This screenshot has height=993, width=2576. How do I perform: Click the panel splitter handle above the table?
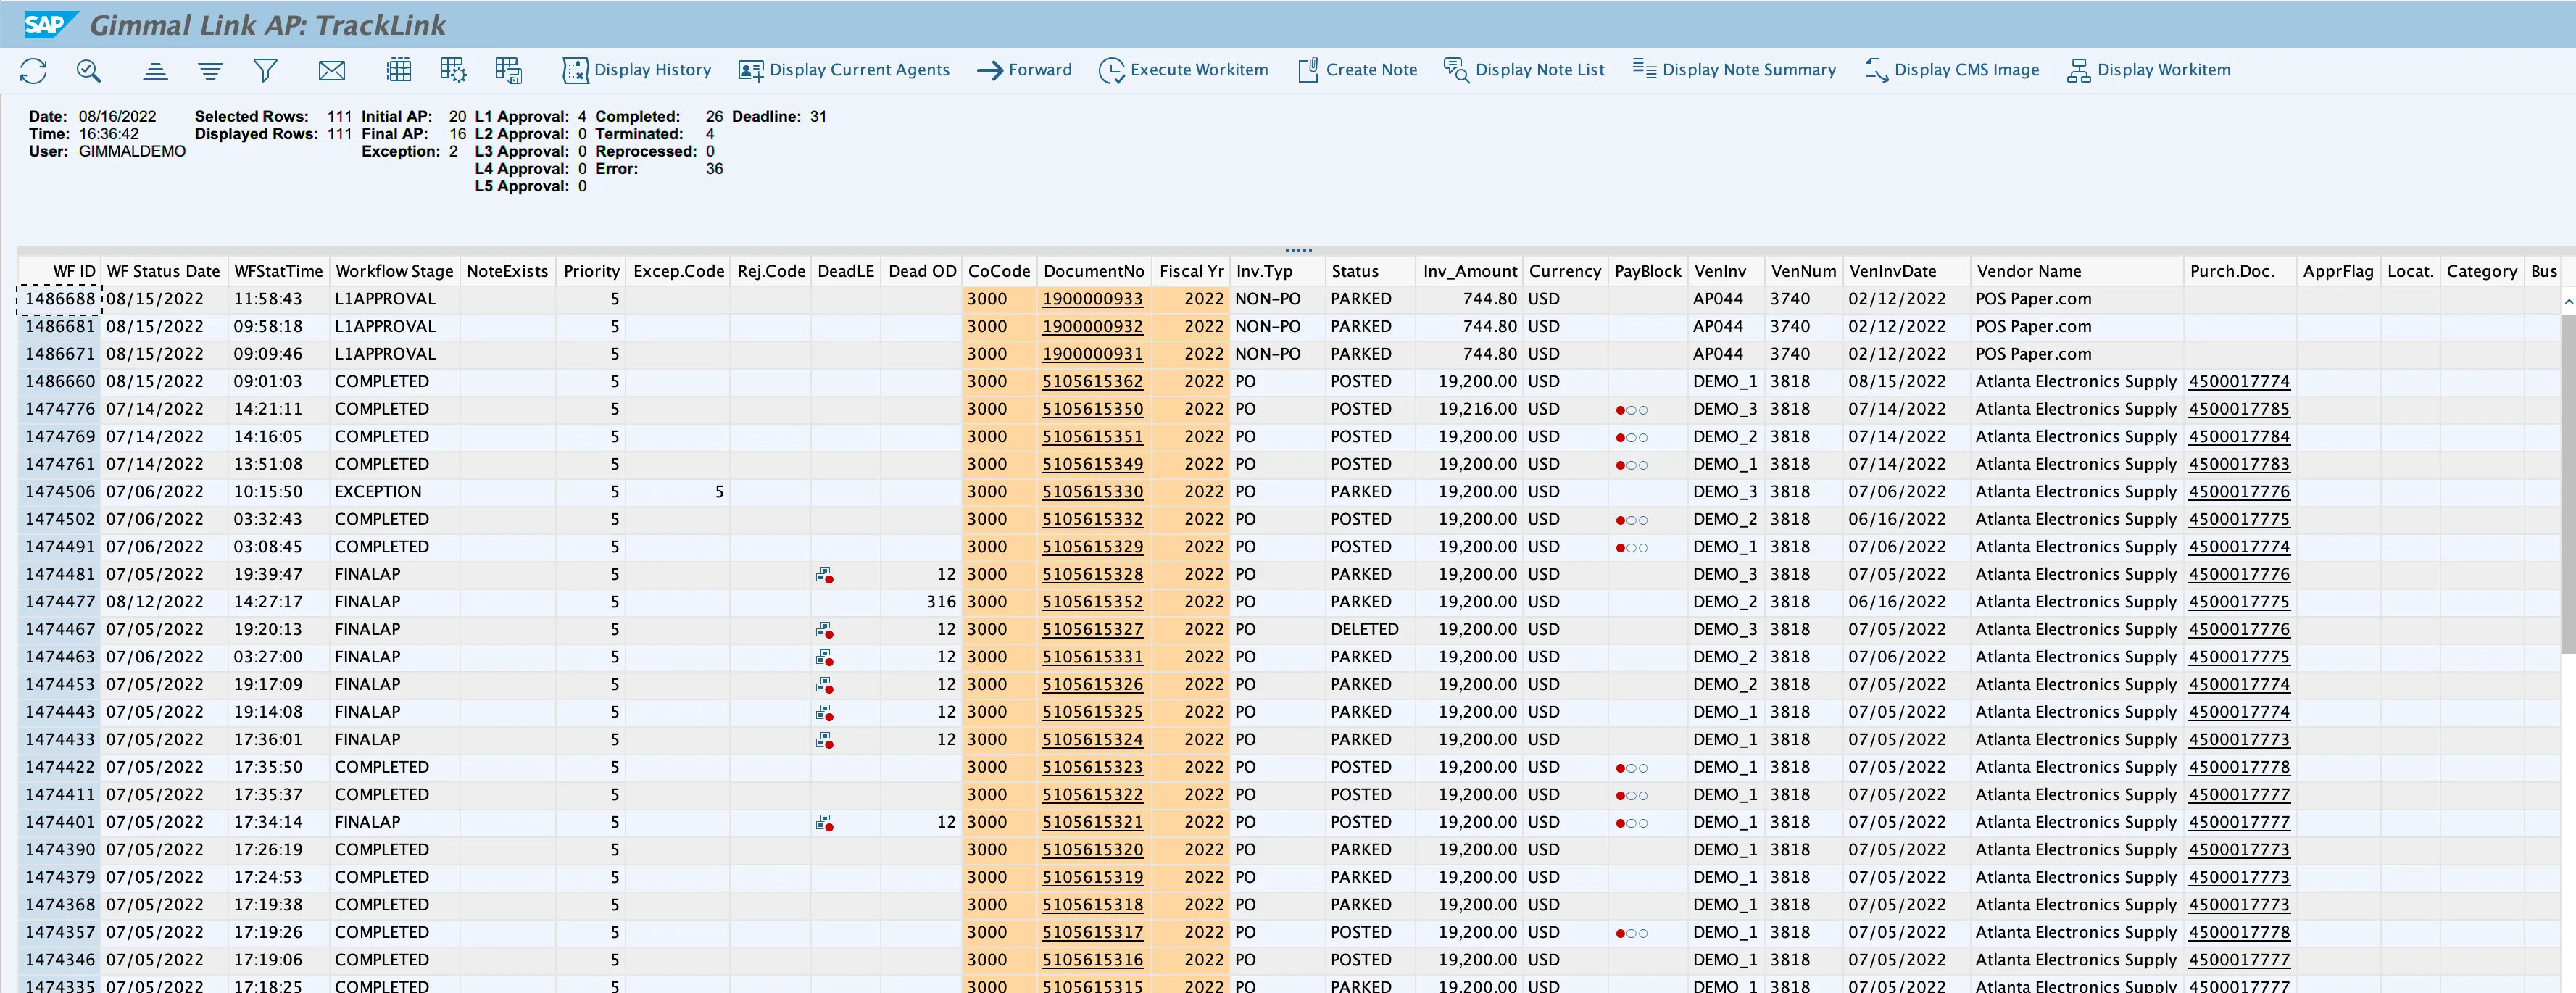pyautogui.click(x=1298, y=250)
